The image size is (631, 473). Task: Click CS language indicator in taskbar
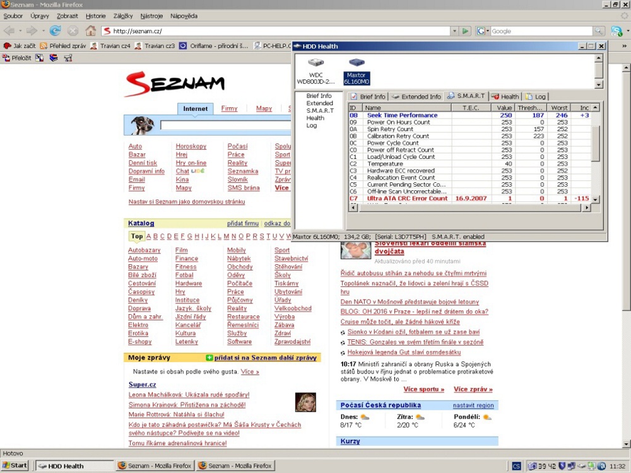(x=516, y=466)
